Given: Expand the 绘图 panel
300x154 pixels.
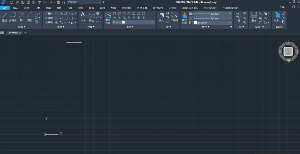Looking at the screenshot, I should click(21, 27).
